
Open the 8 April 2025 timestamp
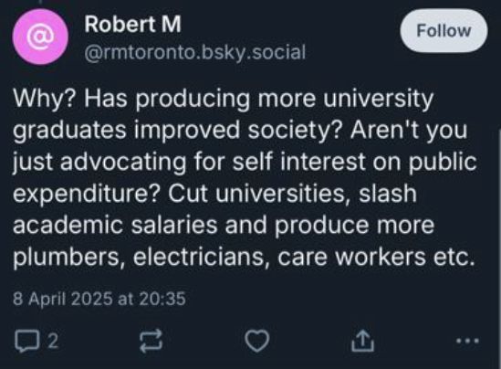point(99,299)
